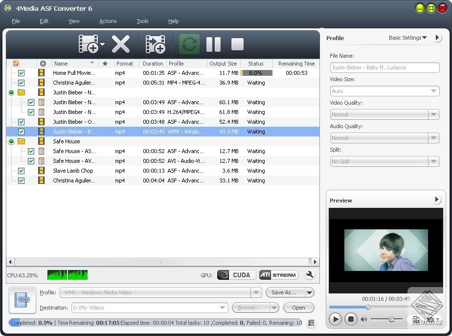Open the Edit menu
The image size is (452, 336).
44,21
